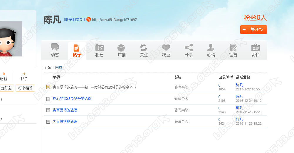Viewport: 294px width, 153px height.
Task: Click the 加好友 button
Action: [6, 88]
